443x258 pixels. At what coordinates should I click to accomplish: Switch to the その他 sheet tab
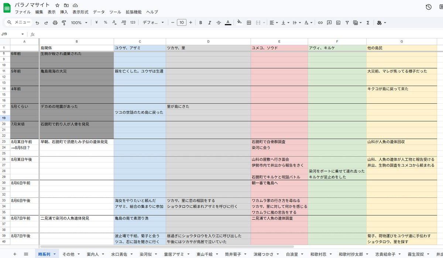pos(70,254)
